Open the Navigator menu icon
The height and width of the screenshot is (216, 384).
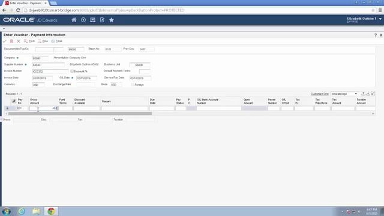pos(92,20)
